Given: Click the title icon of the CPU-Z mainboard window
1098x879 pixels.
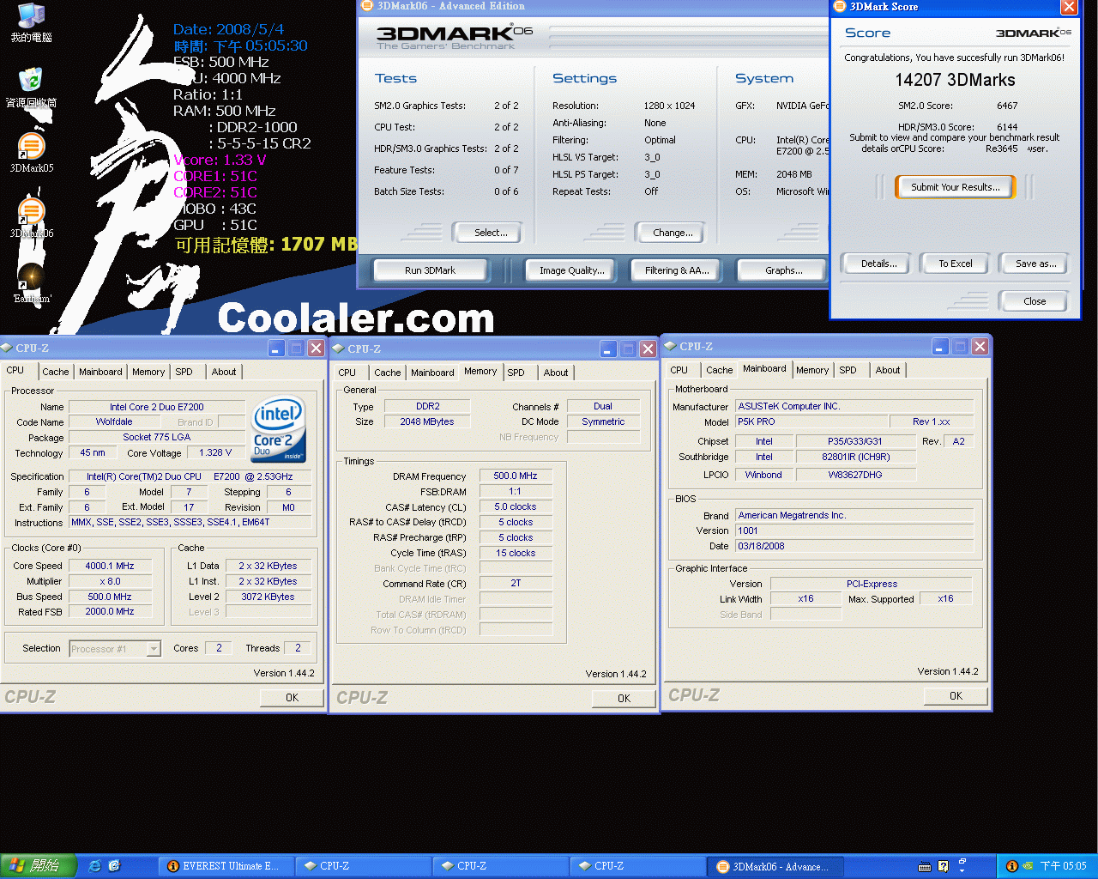Looking at the screenshot, I should pyautogui.click(x=671, y=346).
